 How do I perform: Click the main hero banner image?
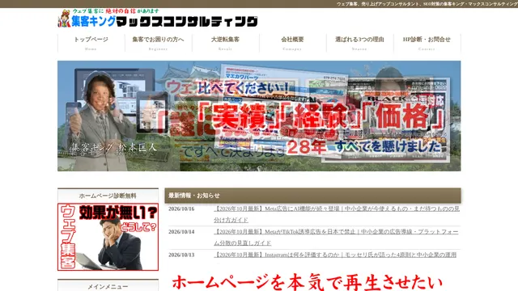pyautogui.click(x=259, y=116)
